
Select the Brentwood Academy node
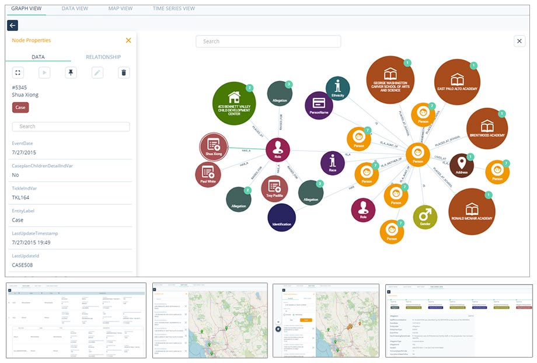(x=487, y=128)
